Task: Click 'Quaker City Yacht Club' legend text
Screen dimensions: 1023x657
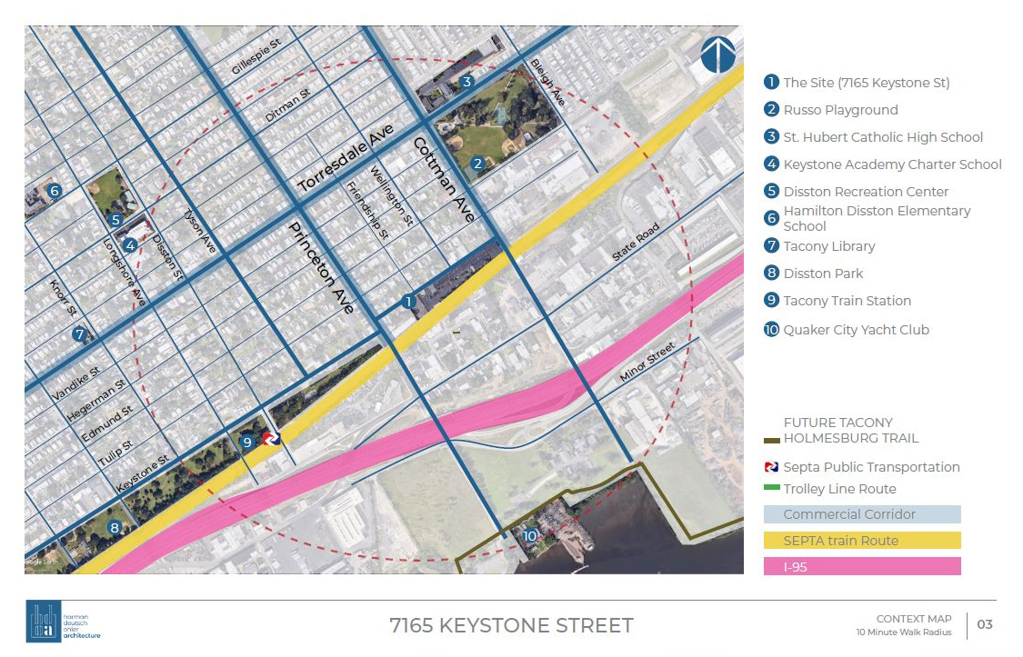Action: click(x=856, y=330)
